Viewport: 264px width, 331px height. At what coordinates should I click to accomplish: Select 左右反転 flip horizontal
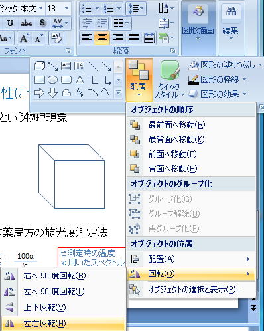pyautogui.click(x=64, y=324)
